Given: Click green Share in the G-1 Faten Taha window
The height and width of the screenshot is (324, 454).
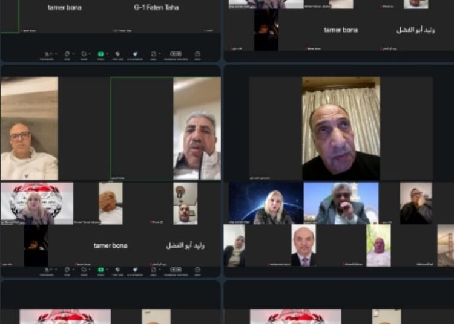Looking at the screenshot, I should [100, 56].
